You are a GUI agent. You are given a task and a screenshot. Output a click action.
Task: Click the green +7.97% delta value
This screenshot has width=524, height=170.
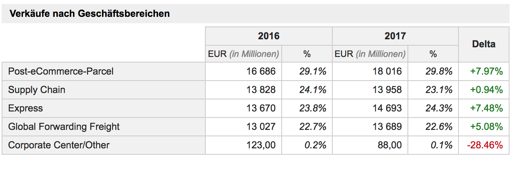[x=486, y=71]
